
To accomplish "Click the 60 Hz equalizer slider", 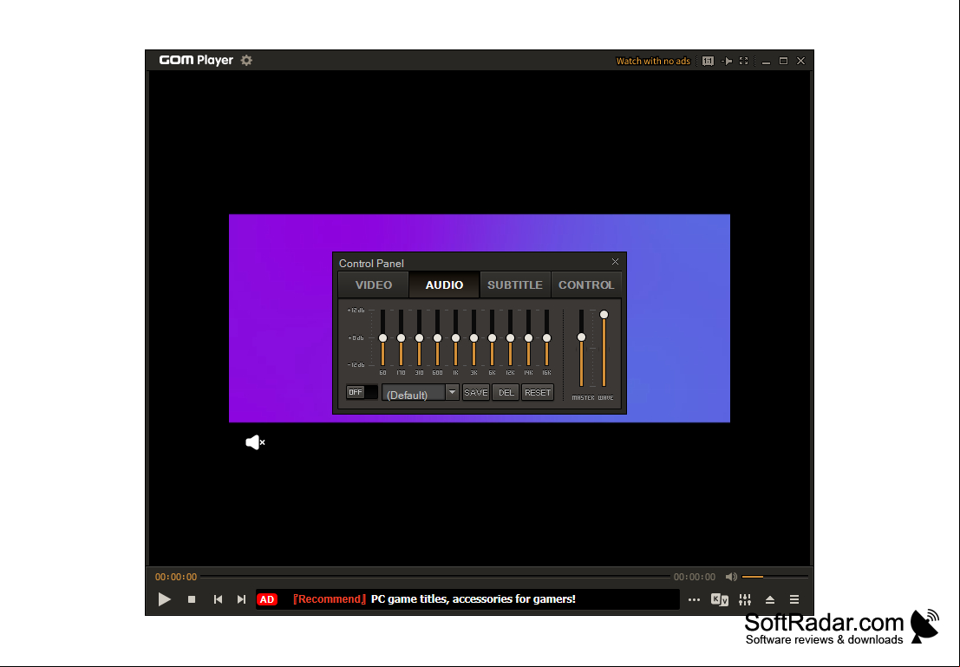I will (x=382, y=337).
